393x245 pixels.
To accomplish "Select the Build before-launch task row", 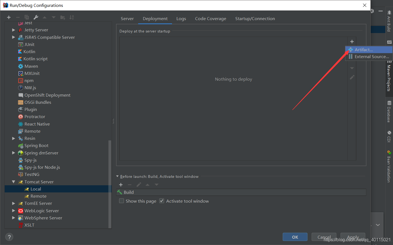I will [x=241, y=192].
